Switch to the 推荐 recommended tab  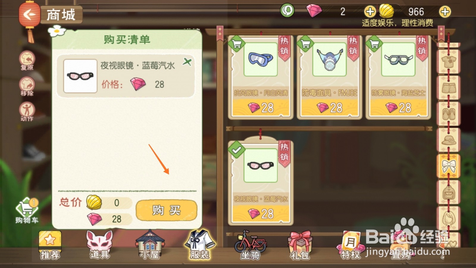(50, 245)
